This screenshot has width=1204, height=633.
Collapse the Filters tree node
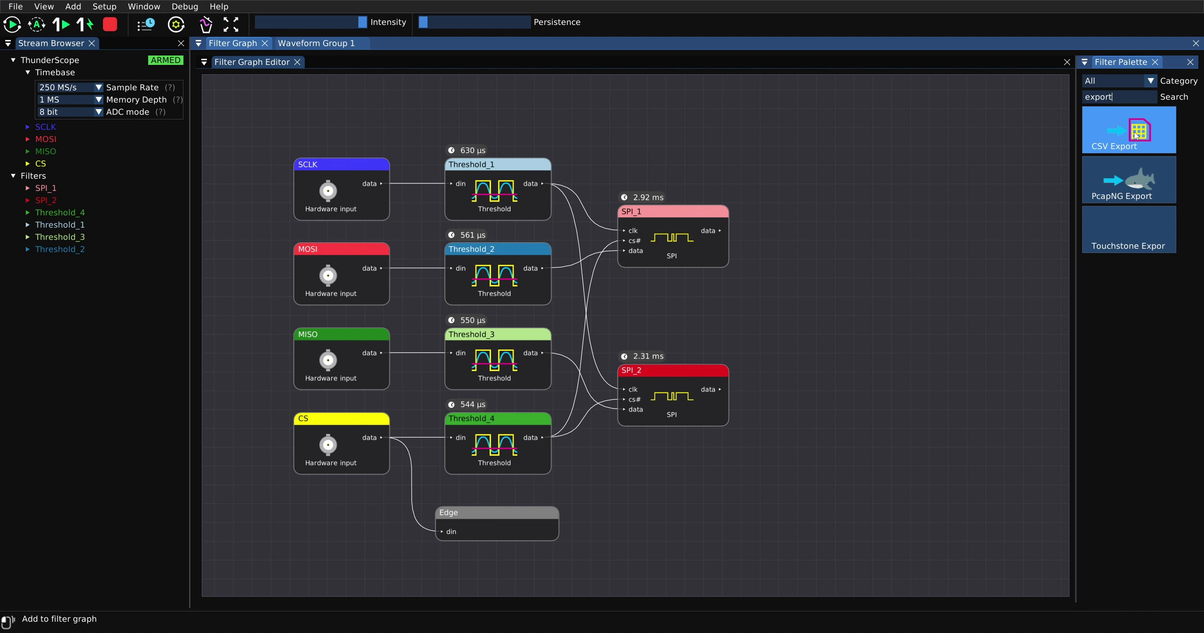point(13,176)
